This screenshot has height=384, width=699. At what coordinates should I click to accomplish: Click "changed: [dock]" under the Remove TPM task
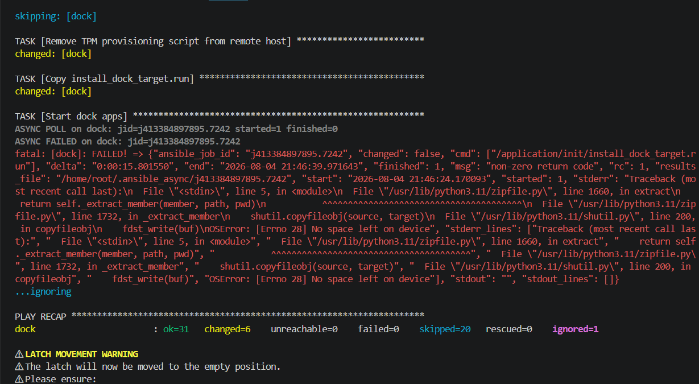click(53, 53)
